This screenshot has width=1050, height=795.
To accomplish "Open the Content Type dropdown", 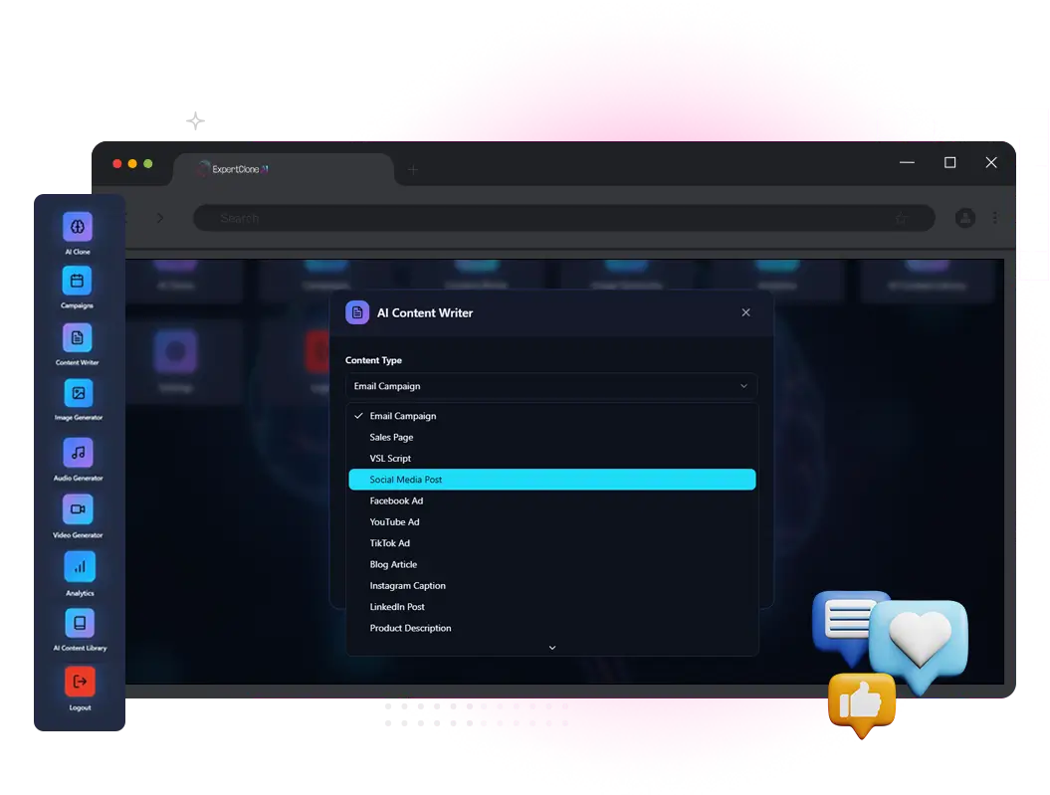I will point(551,386).
